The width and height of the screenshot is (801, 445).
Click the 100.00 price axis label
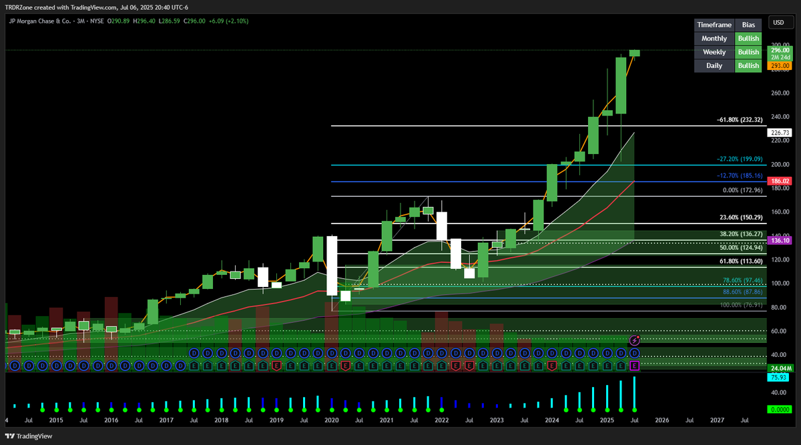[780, 284]
